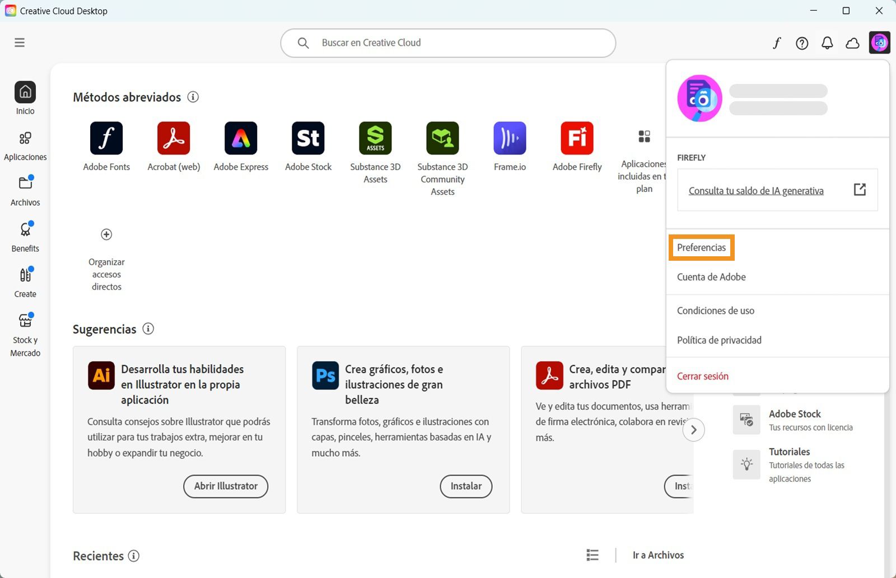Go to Inicio in sidebar
Viewport: 896px width, 578px height.
[x=25, y=98]
